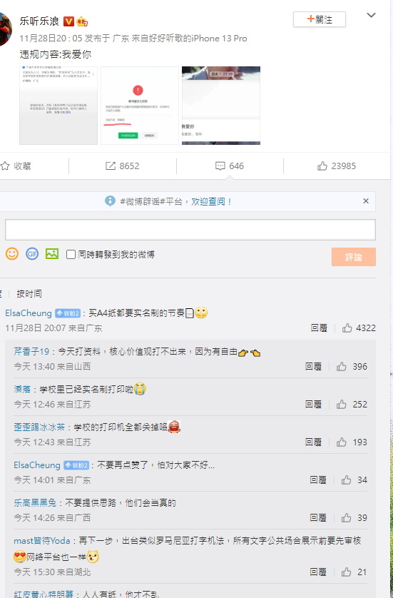Image resolution: width=393 pixels, height=598 pixels.
Task: Follow 乐听乐浪 with the 關注 button
Action: click(320, 19)
